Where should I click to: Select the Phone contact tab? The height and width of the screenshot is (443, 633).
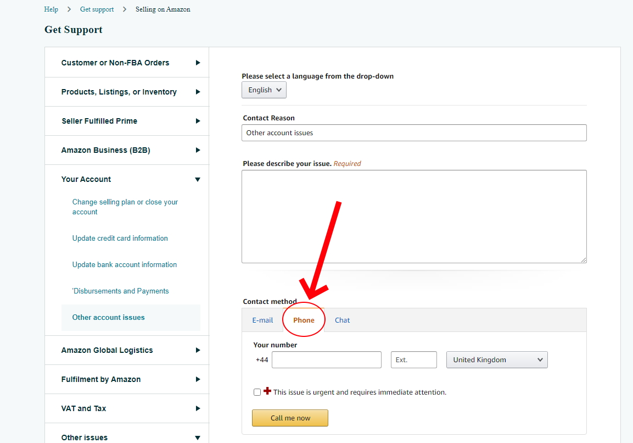pyautogui.click(x=304, y=320)
